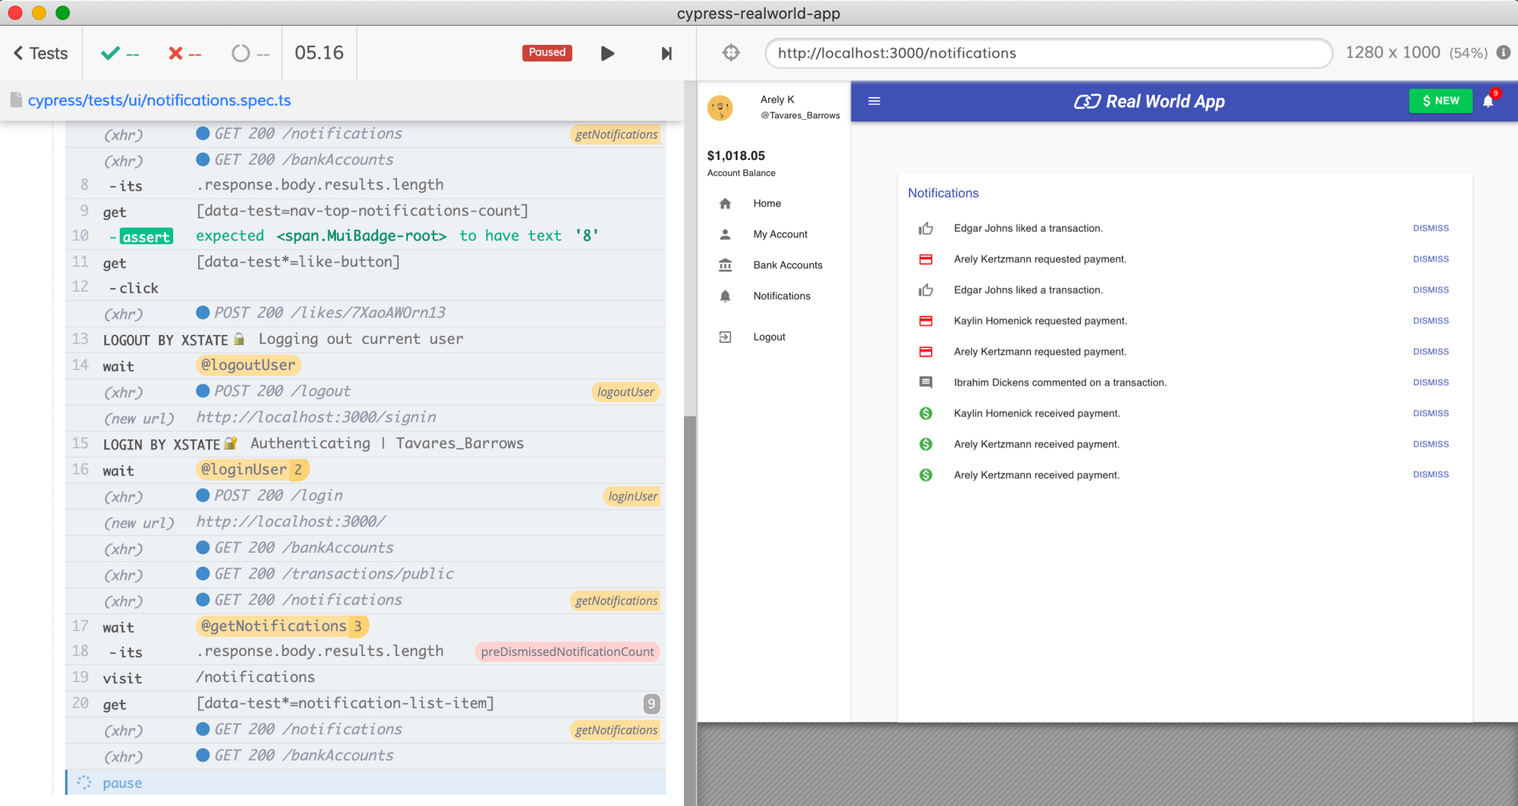
Task: Select the Bank Accounts bank icon
Action: (725, 265)
